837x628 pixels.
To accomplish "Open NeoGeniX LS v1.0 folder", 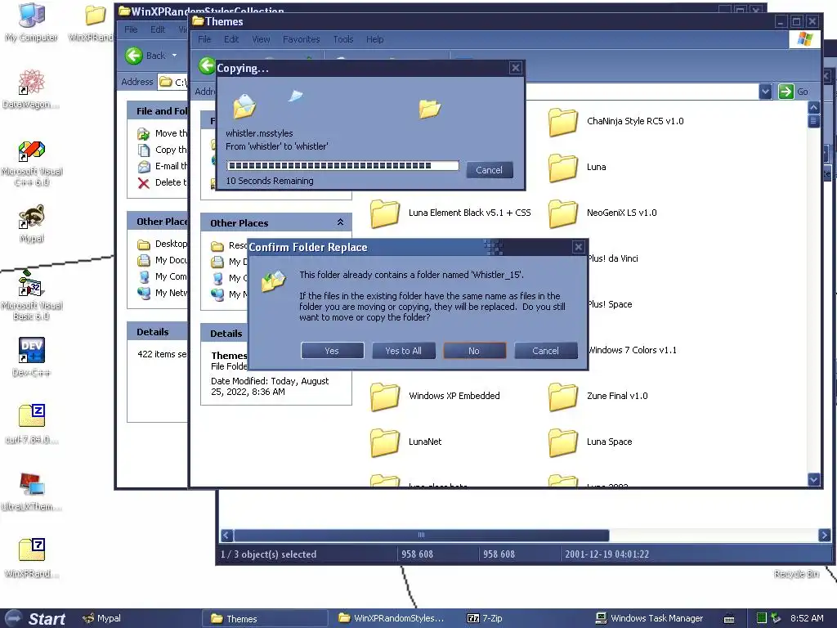I will point(603,213).
